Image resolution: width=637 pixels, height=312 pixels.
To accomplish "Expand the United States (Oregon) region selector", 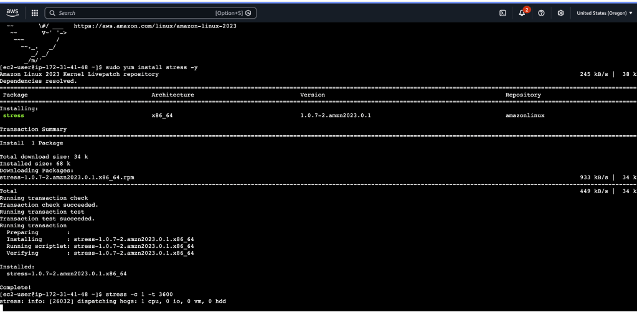I will point(605,13).
